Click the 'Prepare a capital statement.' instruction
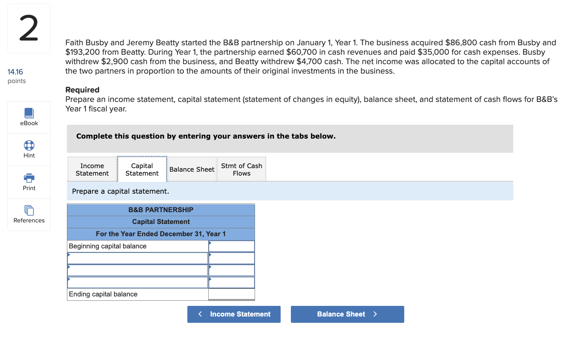 pyautogui.click(x=120, y=191)
